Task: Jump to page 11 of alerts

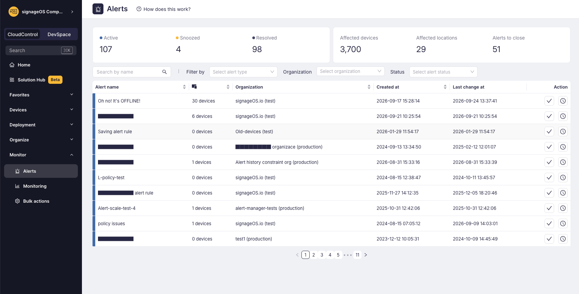Action: tap(357, 255)
